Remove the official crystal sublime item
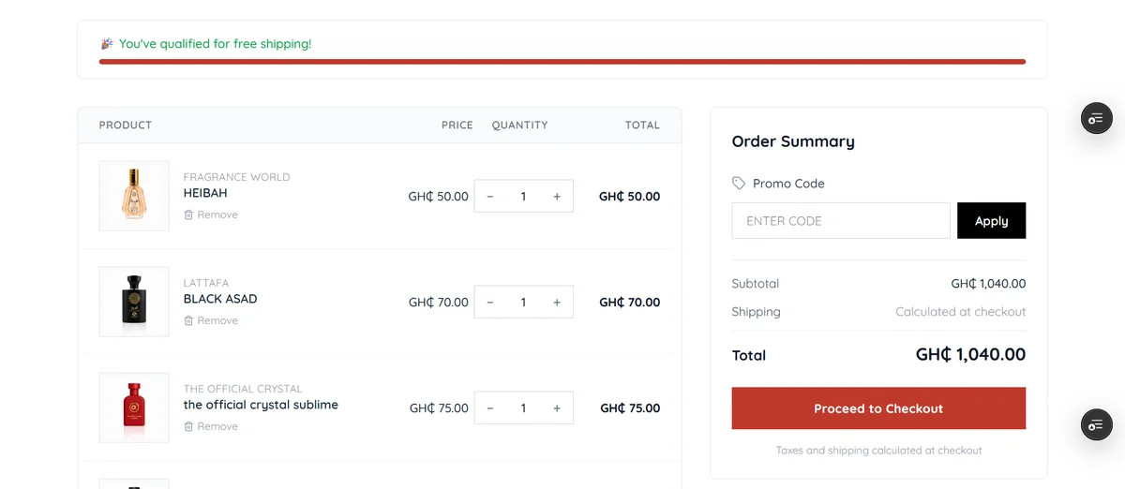Viewport: 1125px width, 489px height. click(x=211, y=426)
